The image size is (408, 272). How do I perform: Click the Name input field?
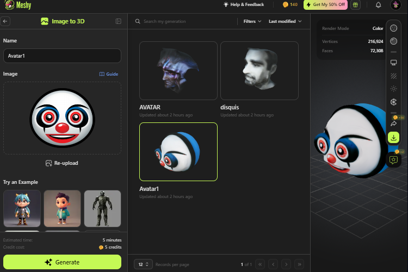(x=62, y=55)
